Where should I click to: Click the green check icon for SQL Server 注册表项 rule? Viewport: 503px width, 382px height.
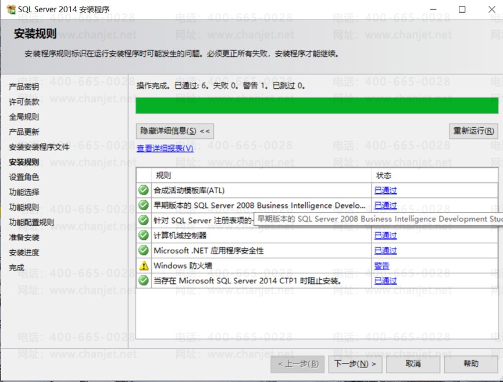point(144,220)
